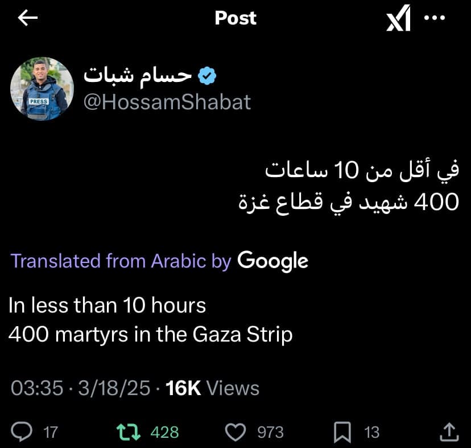The height and width of the screenshot is (448, 471).
Task: Open the @HossamShabat handle
Action: point(167,102)
